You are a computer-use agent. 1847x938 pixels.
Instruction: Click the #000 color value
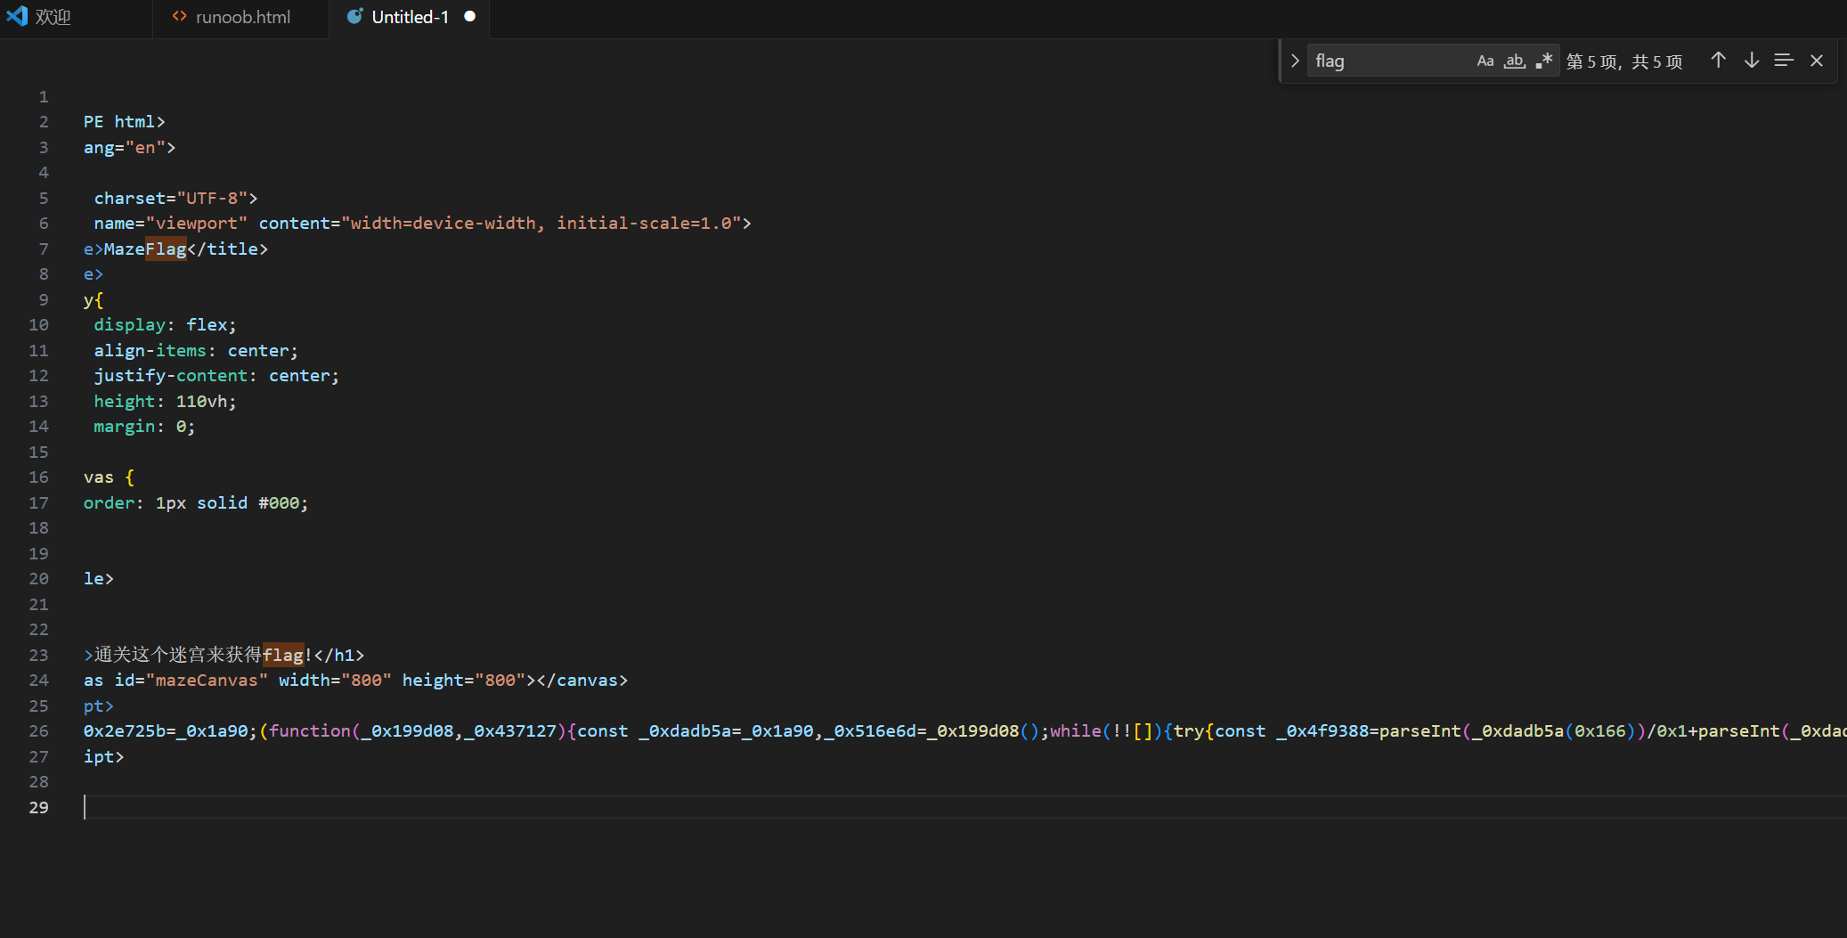pos(278,503)
